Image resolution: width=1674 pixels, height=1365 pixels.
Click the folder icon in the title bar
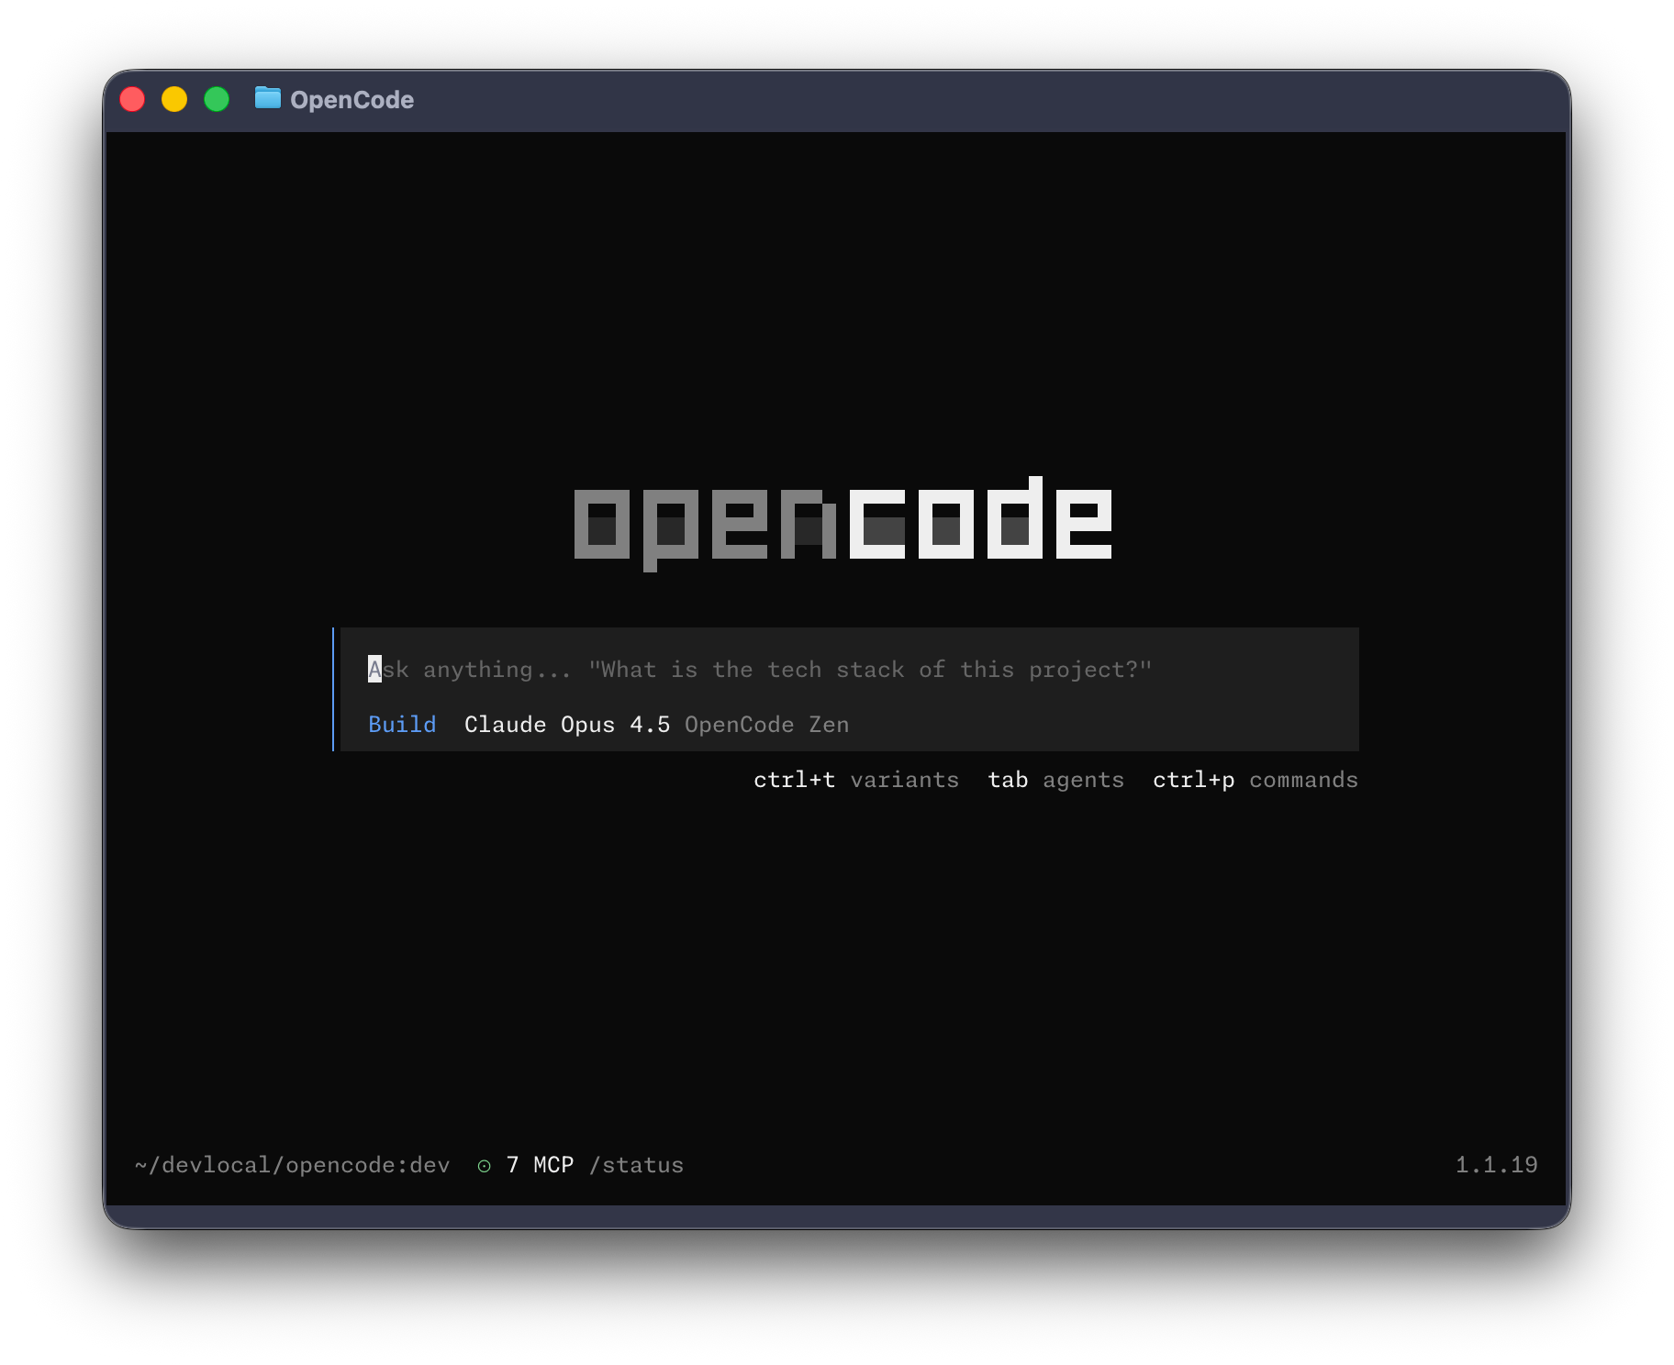pos(266,99)
